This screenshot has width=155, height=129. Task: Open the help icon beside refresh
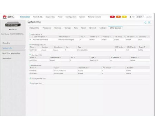(149, 22)
